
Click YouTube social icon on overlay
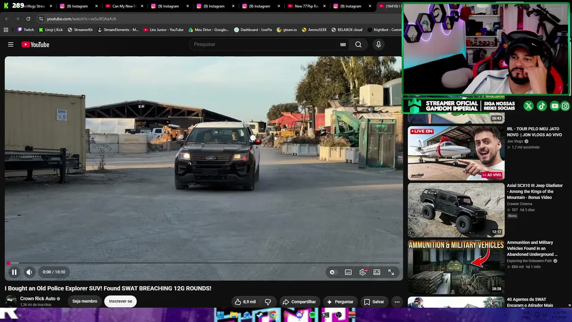555,106
